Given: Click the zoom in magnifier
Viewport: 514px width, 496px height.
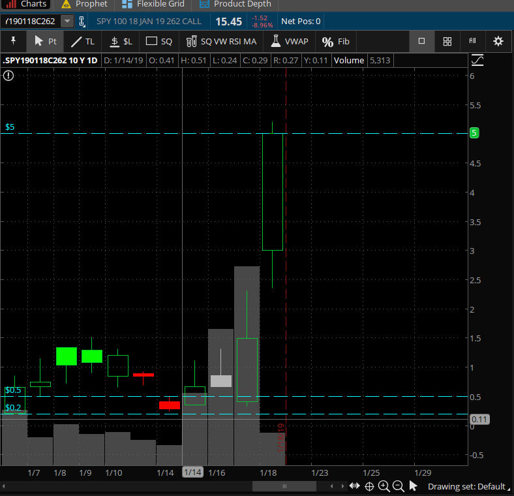Looking at the screenshot, I should click(x=384, y=486).
